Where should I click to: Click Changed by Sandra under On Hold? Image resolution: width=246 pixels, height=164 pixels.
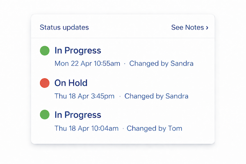point(156,96)
